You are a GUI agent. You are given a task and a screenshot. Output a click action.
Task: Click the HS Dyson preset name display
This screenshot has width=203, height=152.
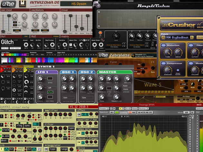(76, 4)
